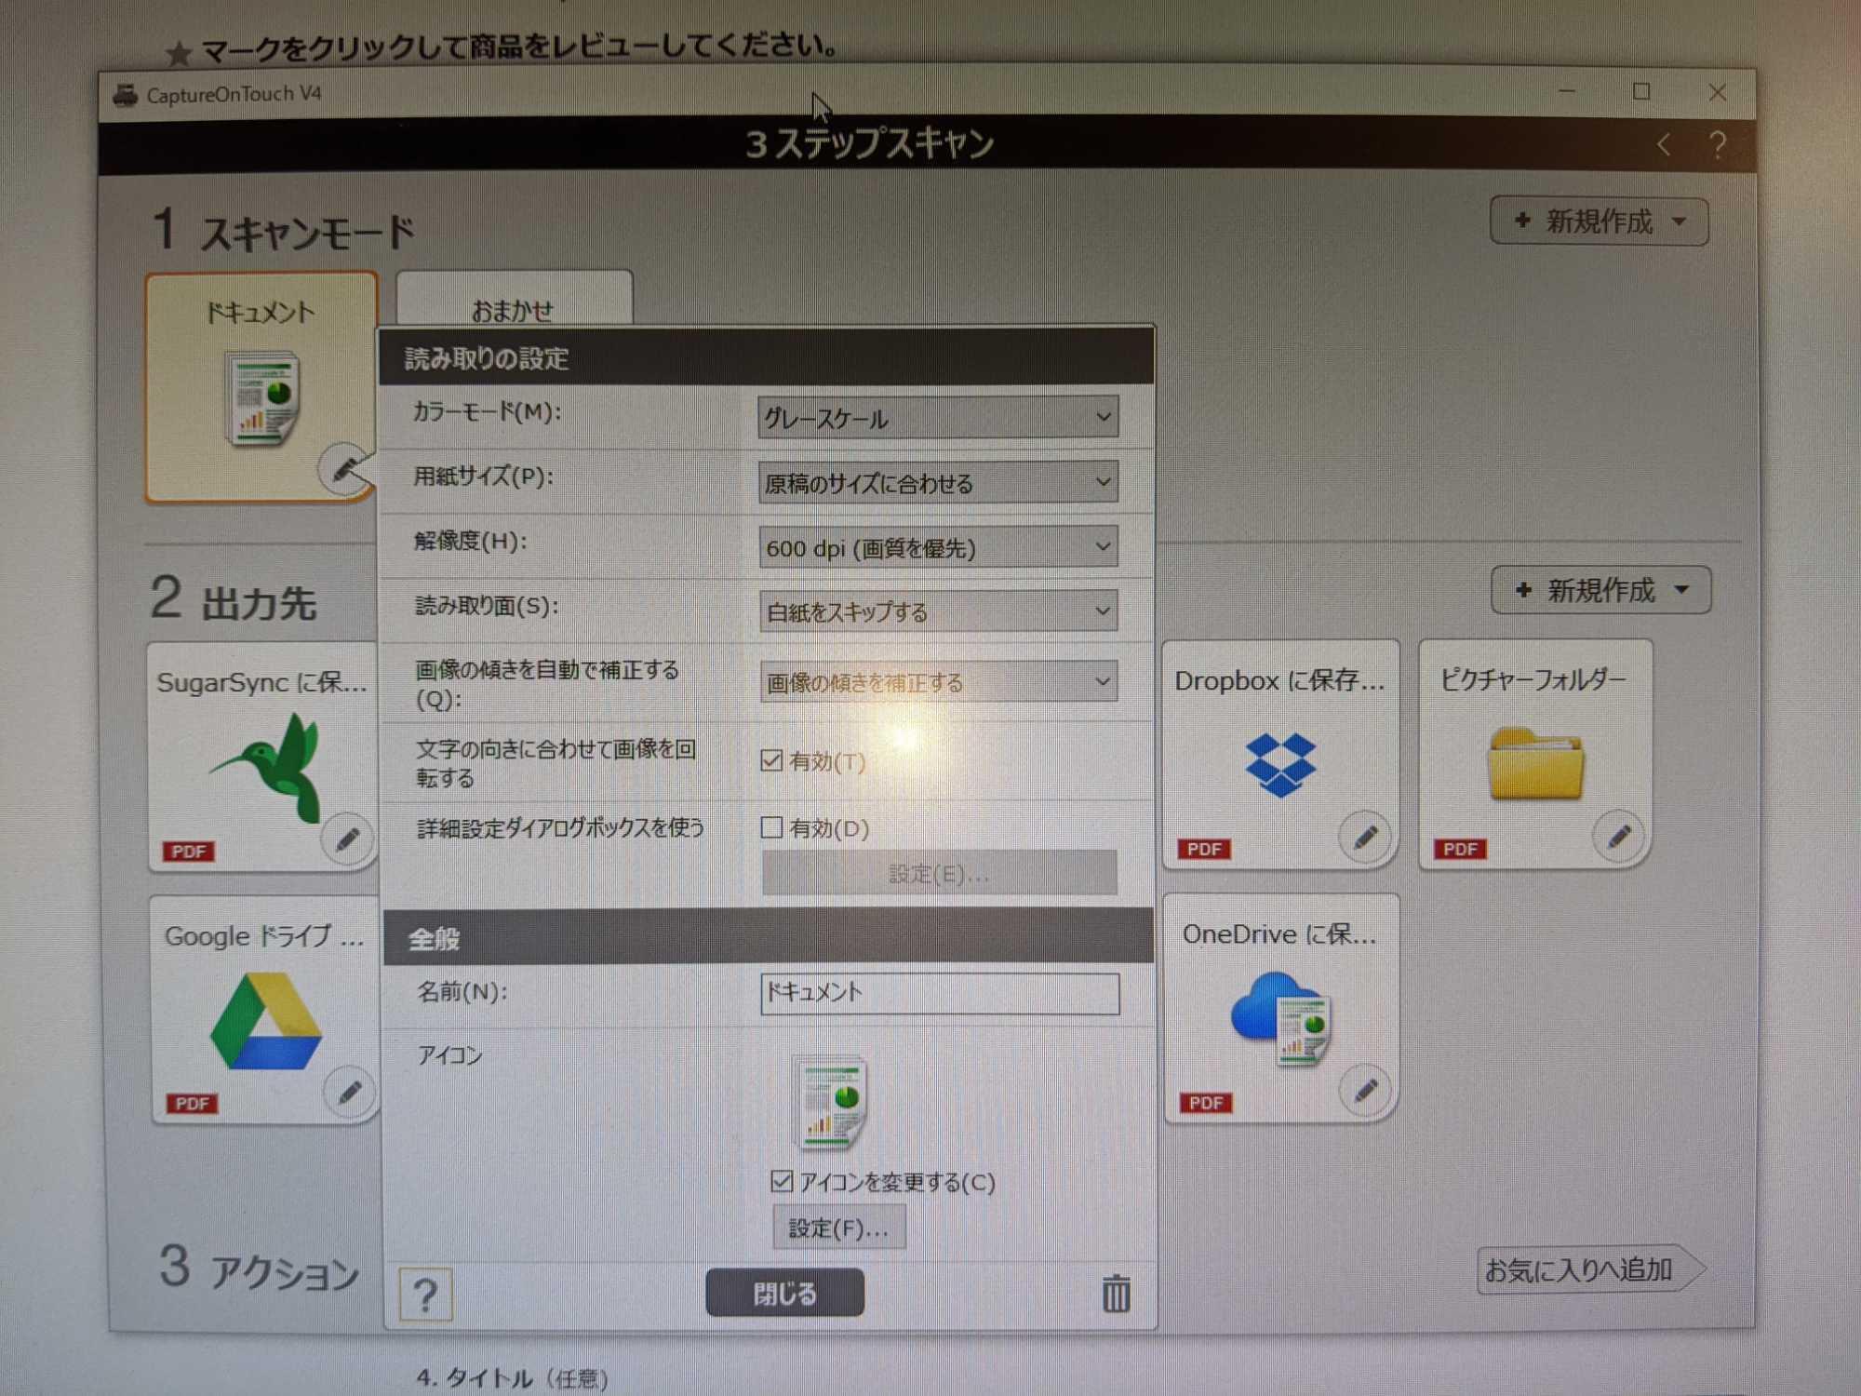Select the OneDrive cloud icon

click(1281, 1019)
